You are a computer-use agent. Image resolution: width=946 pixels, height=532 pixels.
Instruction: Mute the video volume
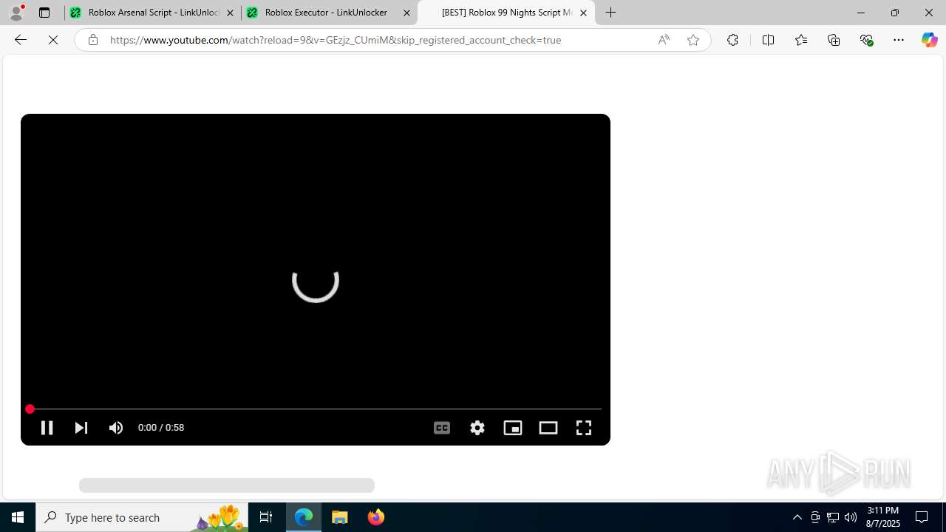[x=116, y=428]
